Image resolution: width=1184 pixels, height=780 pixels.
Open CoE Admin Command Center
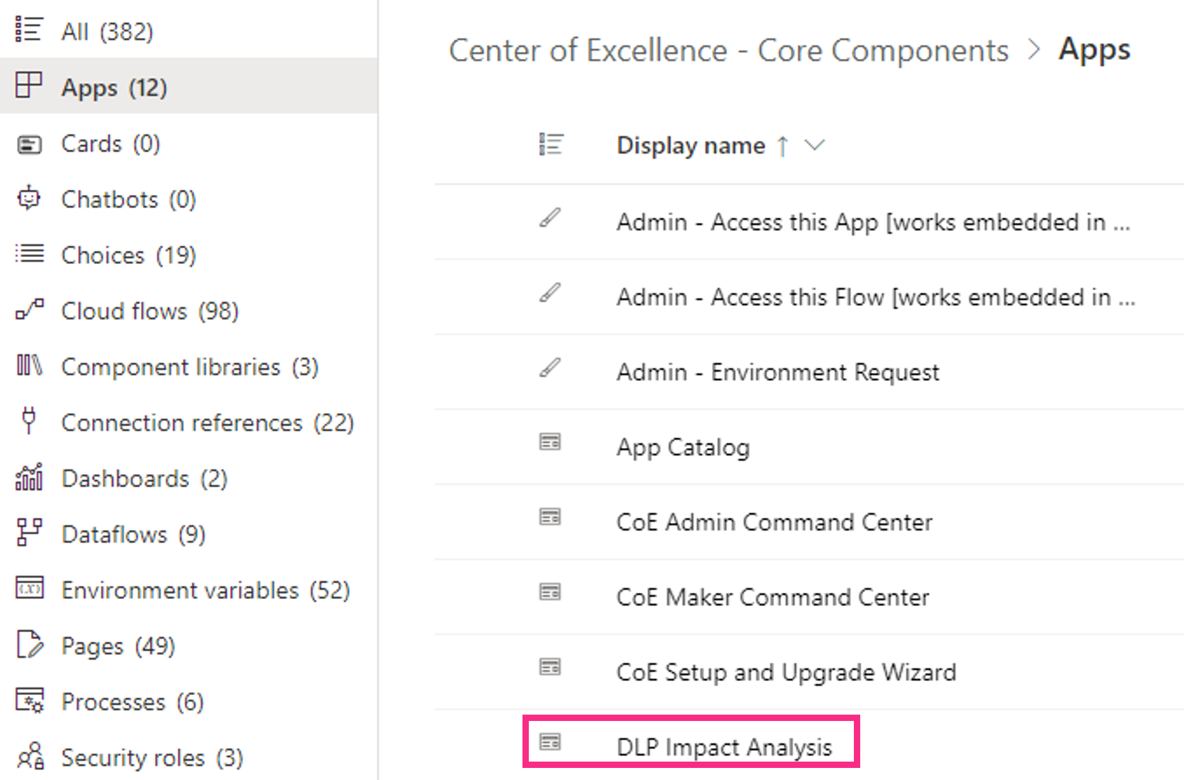click(x=774, y=522)
